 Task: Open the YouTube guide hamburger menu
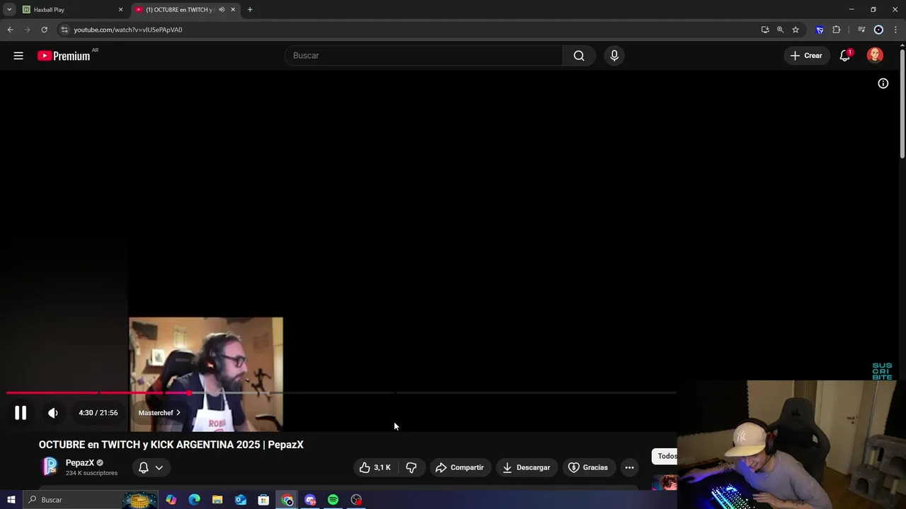(x=18, y=56)
